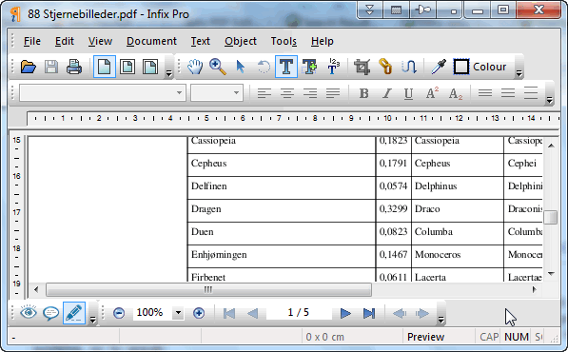
Task: Select the Link text boxes tool
Action: click(x=385, y=67)
